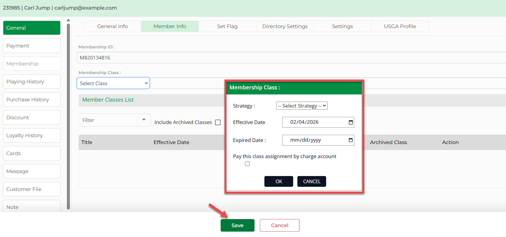
Task: Open Effective Date calendar picker icon
Action: pos(351,122)
